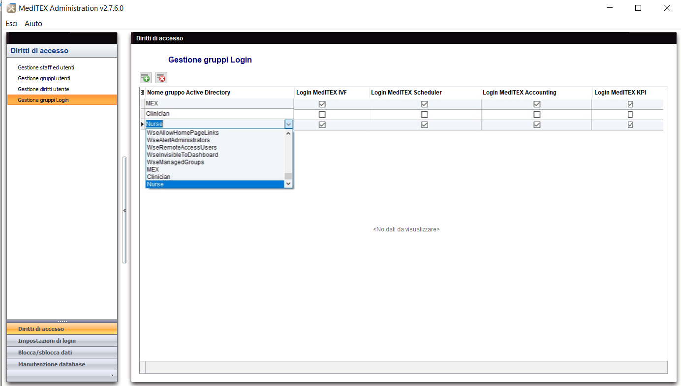Go to Gestione diritti utente
The width and height of the screenshot is (681, 386).
pos(43,89)
